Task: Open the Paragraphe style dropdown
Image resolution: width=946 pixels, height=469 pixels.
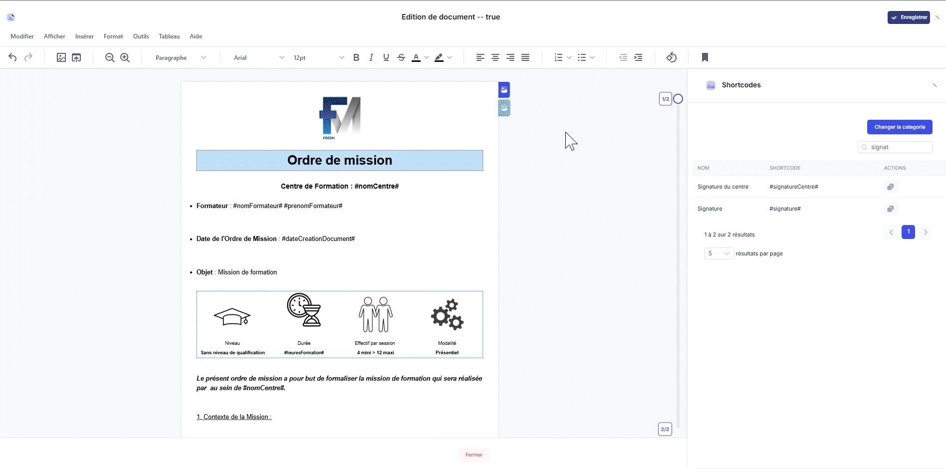Action: 180,58
